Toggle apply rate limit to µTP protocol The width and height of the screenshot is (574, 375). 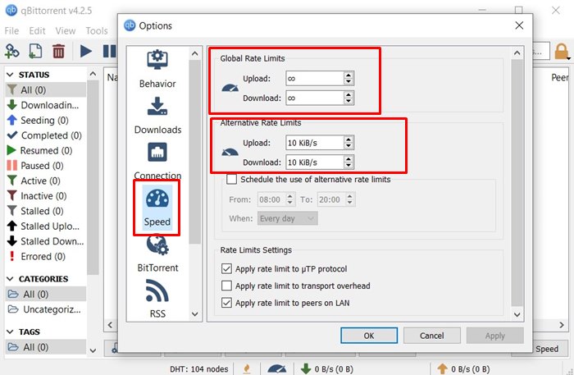(226, 269)
